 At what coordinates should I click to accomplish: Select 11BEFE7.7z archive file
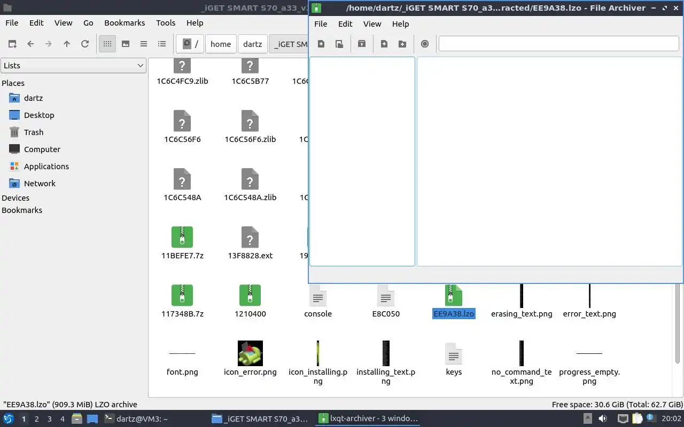[182, 243]
